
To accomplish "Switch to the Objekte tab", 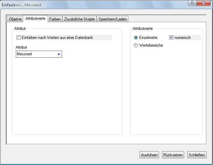I will click(15, 19).
